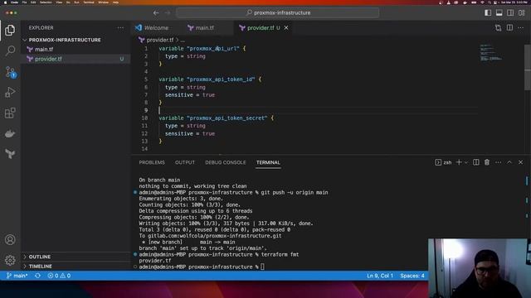Screen dimensions: 531x298
Task: Switch to the Problems panel tab
Action: (152, 162)
